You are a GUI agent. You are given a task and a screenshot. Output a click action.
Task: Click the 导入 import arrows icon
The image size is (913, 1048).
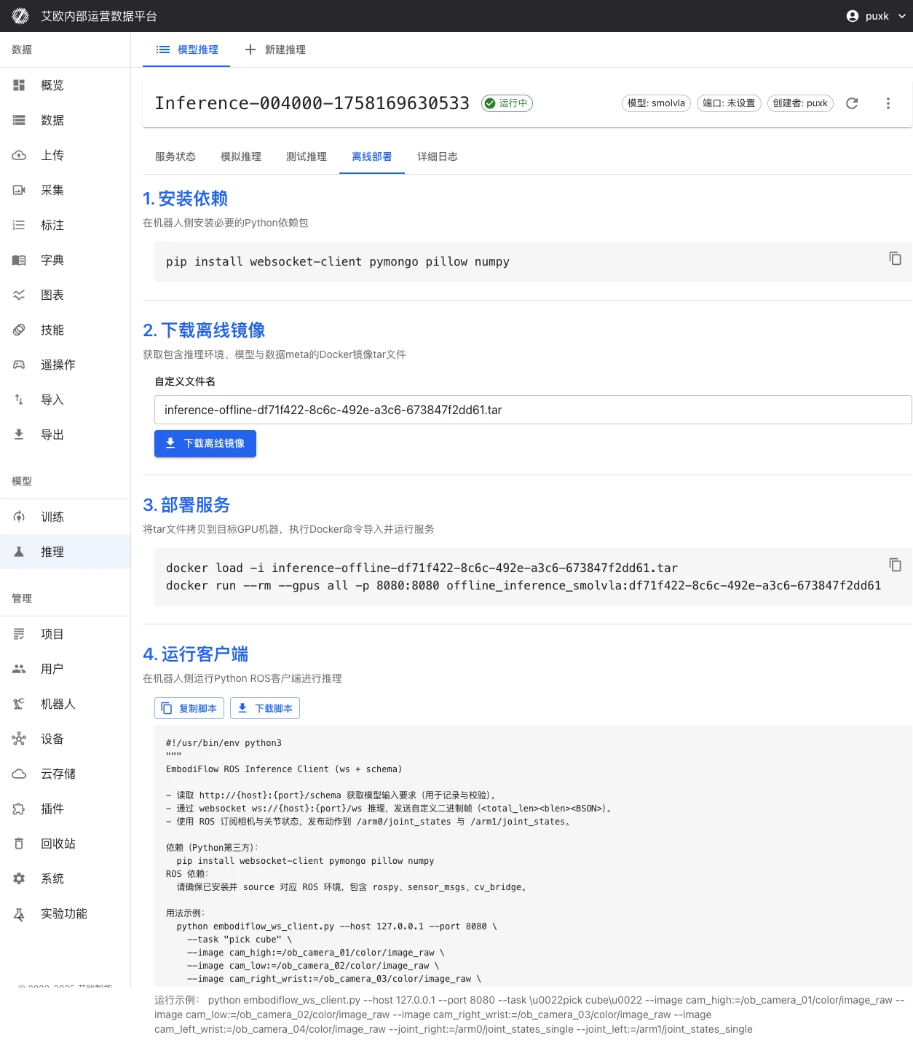(x=19, y=400)
